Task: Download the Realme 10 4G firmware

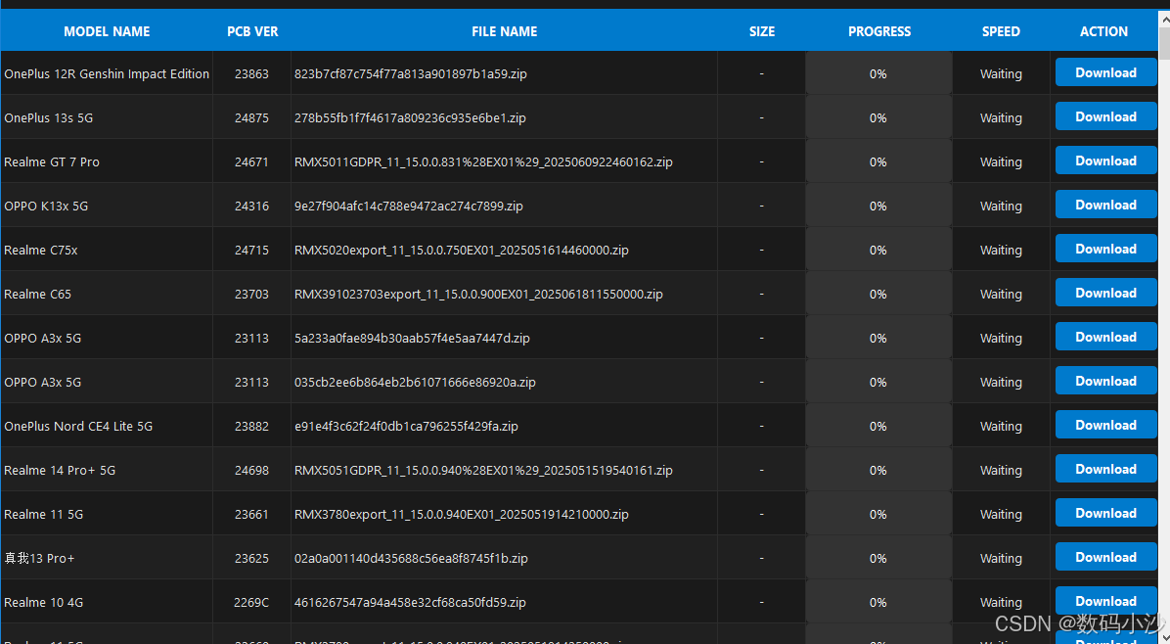Action: [1105, 602]
